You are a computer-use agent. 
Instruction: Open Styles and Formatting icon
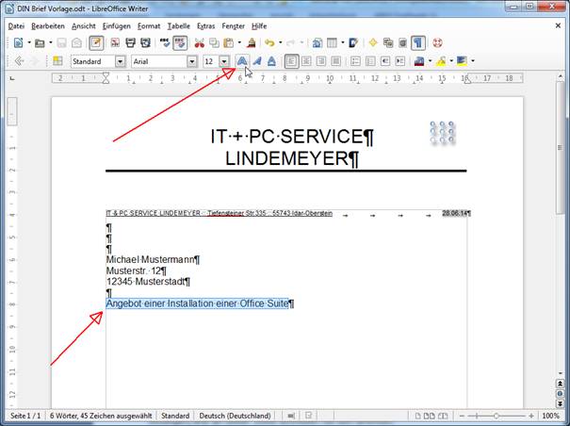pyautogui.click(x=57, y=61)
